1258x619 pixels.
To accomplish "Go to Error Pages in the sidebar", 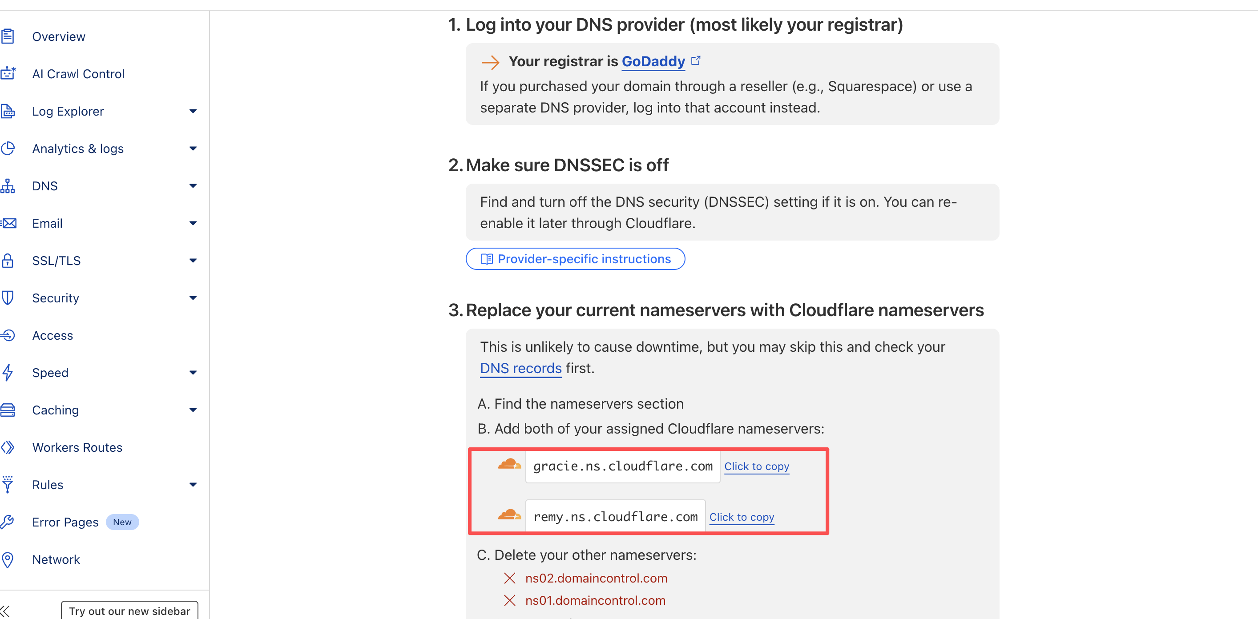I will click(x=65, y=522).
